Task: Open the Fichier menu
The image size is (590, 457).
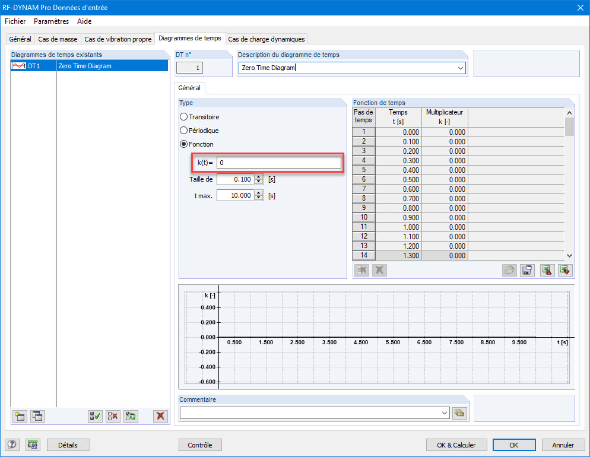Action: [x=15, y=21]
